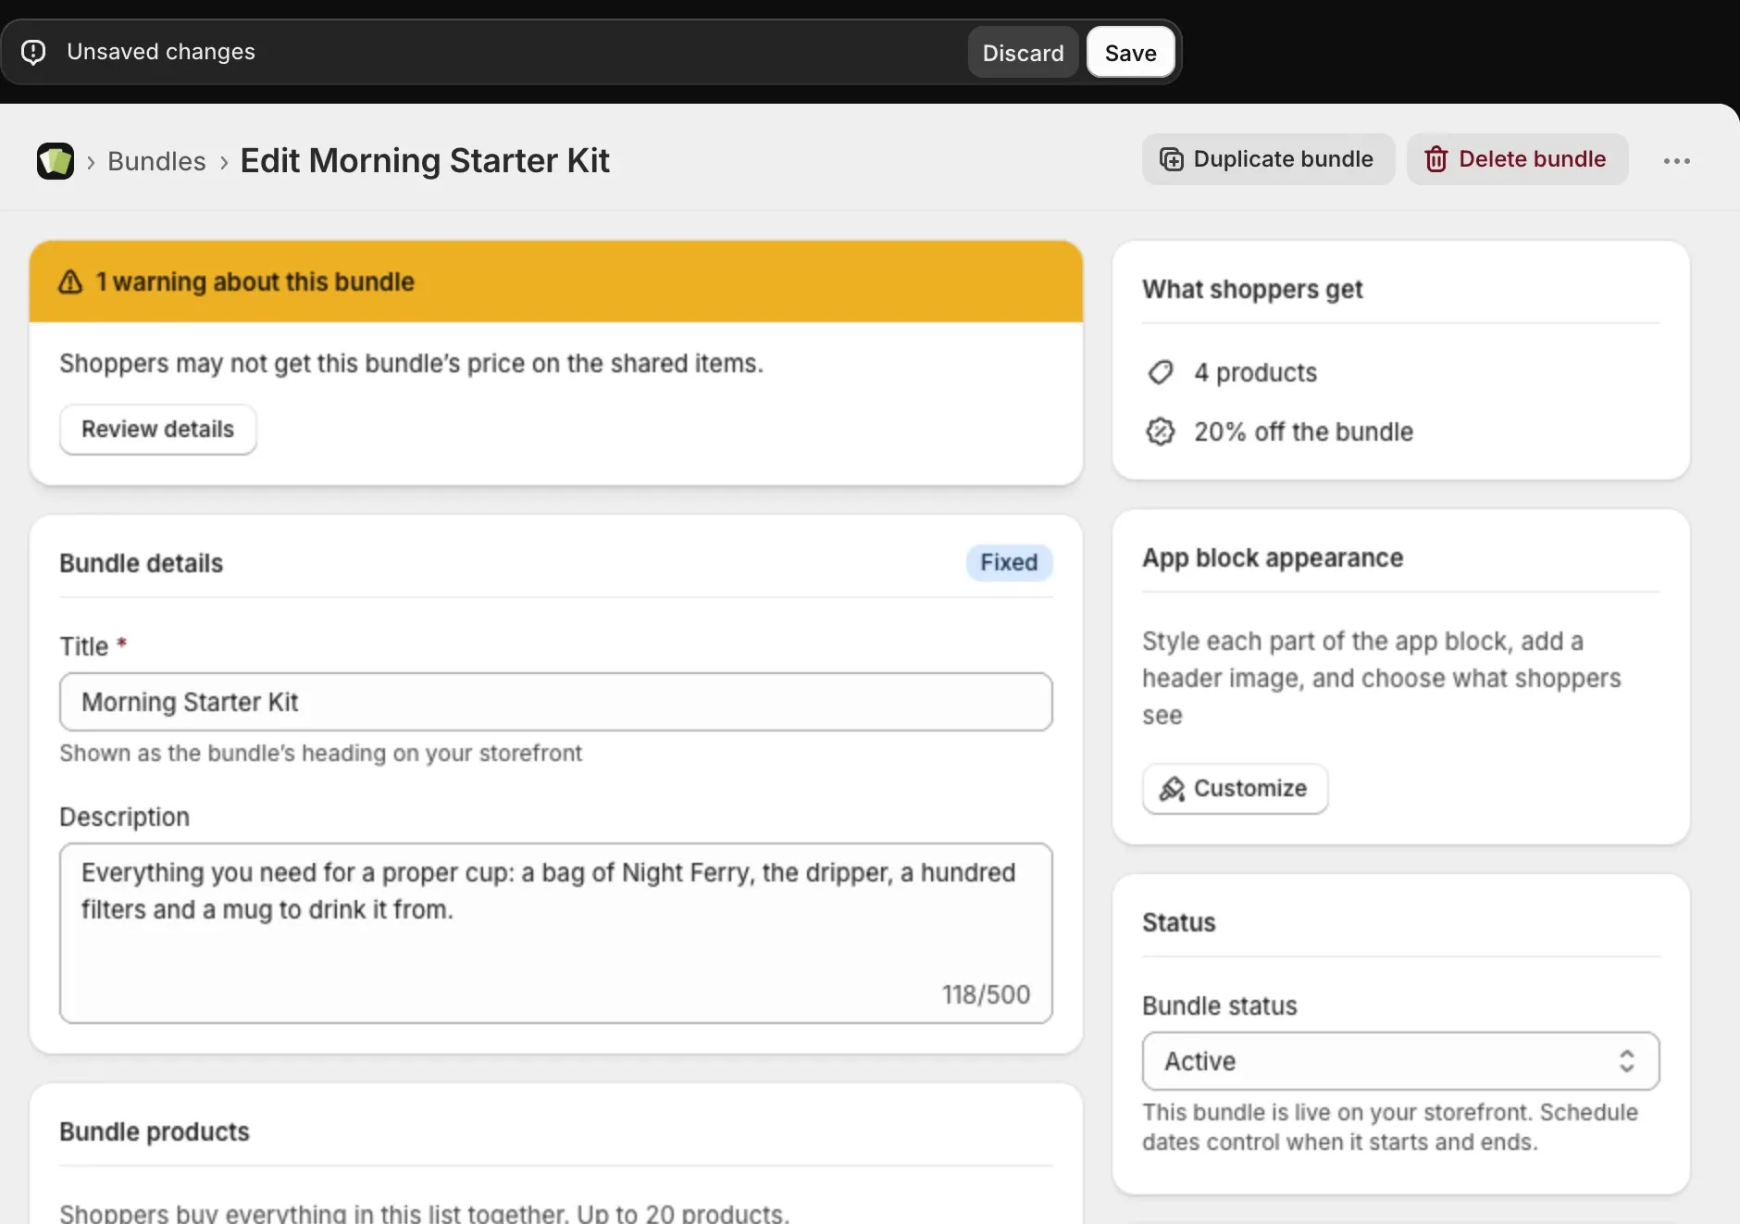Image resolution: width=1740 pixels, height=1224 pixels.
Task: Open the Bundle status Active dropdown
Action: (x=1400, y=1061)
